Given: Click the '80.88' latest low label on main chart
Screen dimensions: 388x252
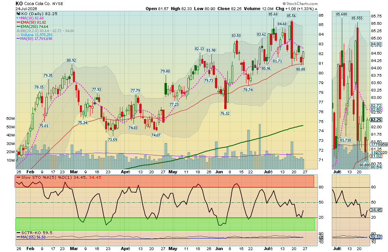Looking at the screenshot, I should point(301,69).
